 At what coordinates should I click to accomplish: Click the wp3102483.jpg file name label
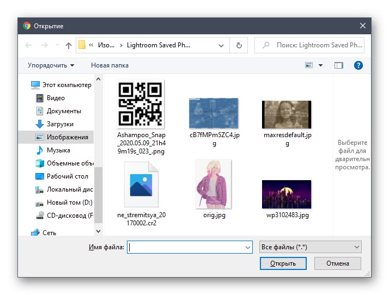coord(288,215)
